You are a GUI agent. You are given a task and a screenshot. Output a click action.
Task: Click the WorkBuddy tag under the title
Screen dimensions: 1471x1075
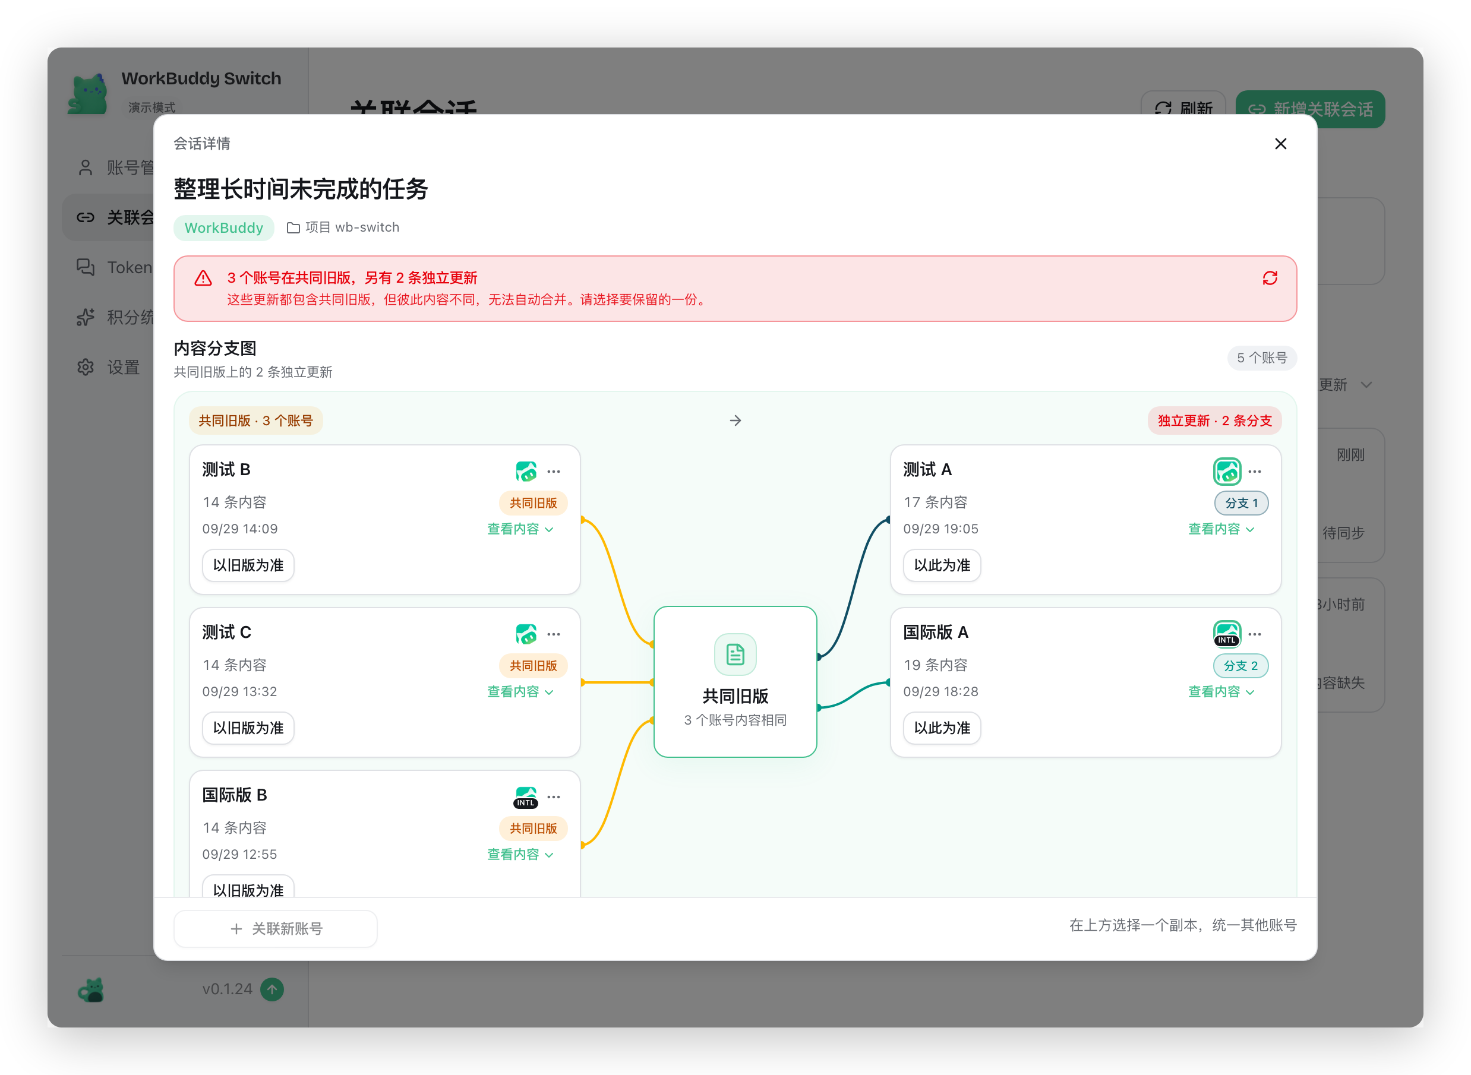click(224, 227)
